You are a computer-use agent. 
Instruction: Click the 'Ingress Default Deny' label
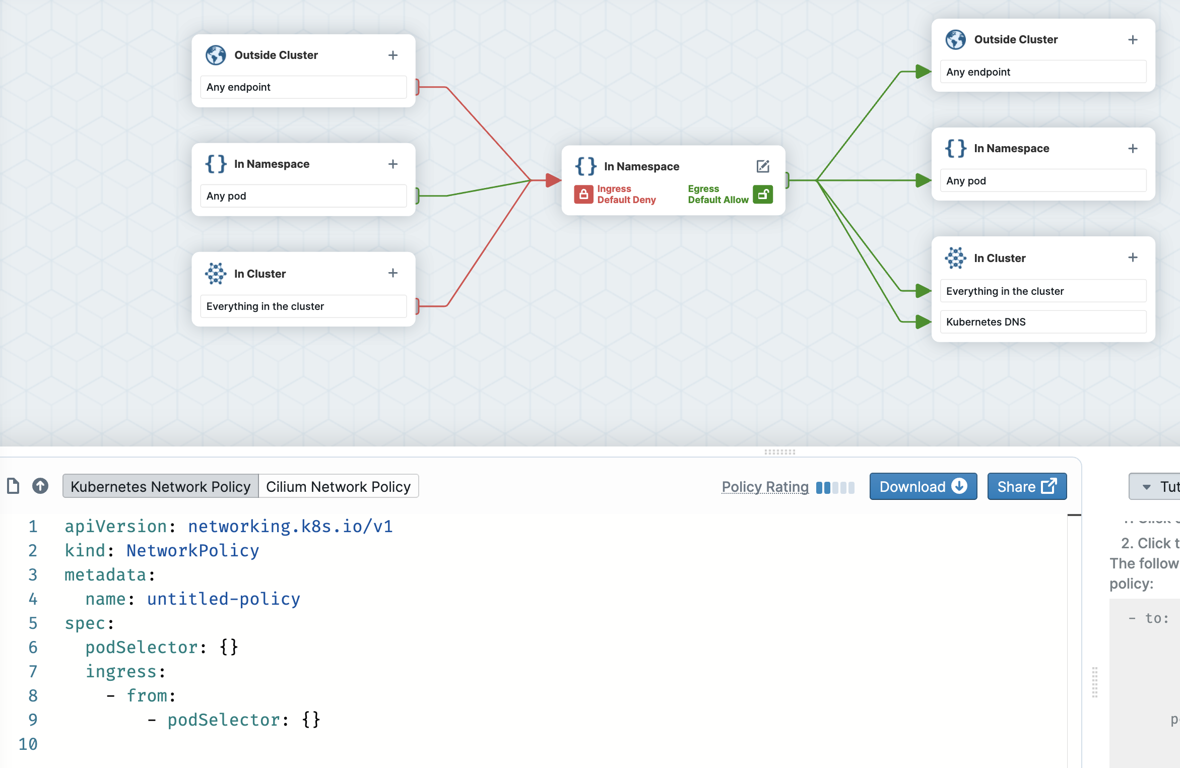pos(626,194)
